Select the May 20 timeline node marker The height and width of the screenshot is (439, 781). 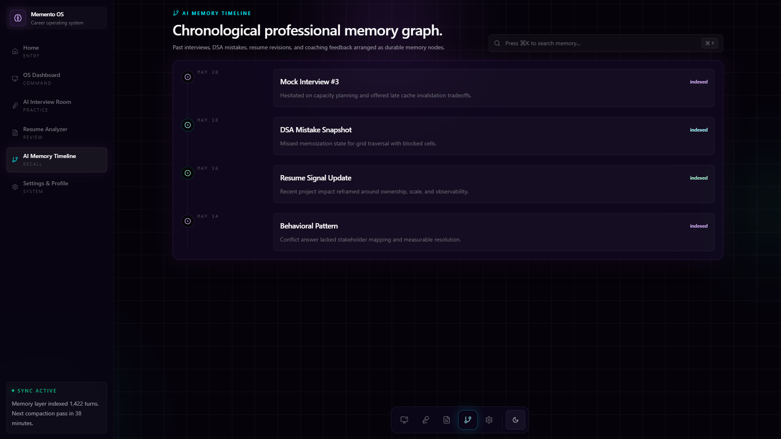[x=188, y=77]
